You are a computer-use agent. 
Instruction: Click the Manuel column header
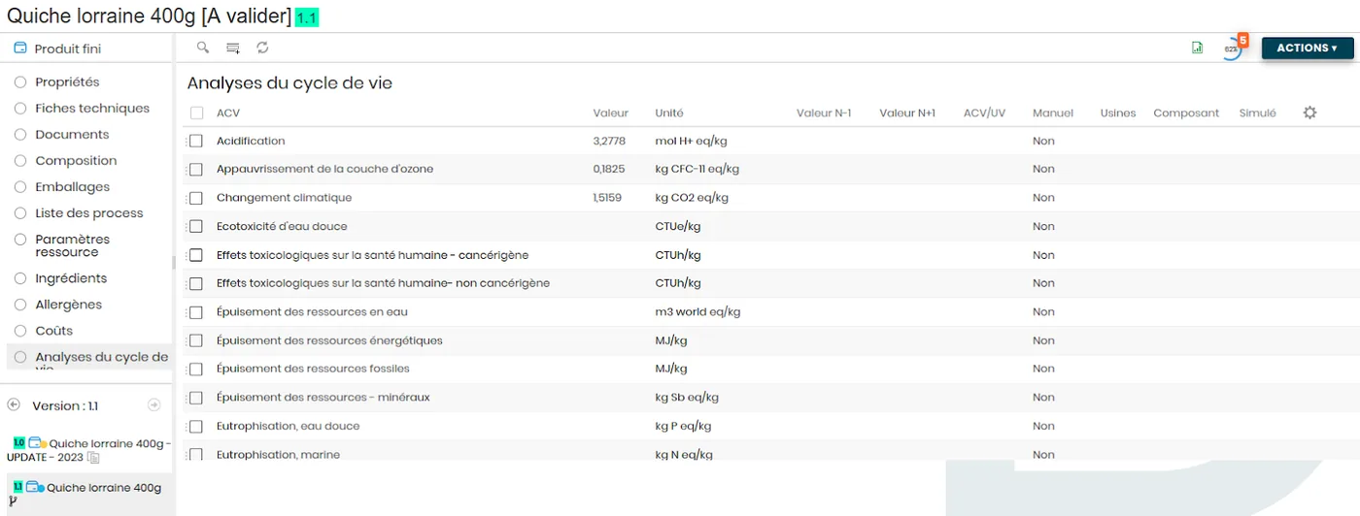pyautogui.click(x=1053, y=113)
